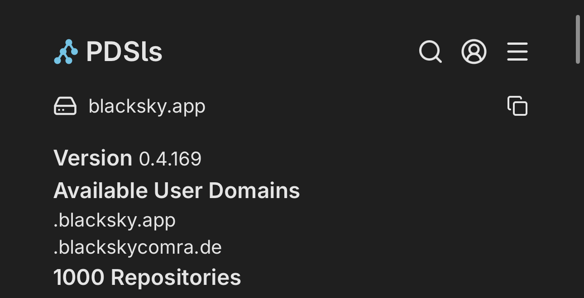Open the search magnifier icon
Image resolution: width=584 pixels, height=298 pixels.
(x=430, y=52)
